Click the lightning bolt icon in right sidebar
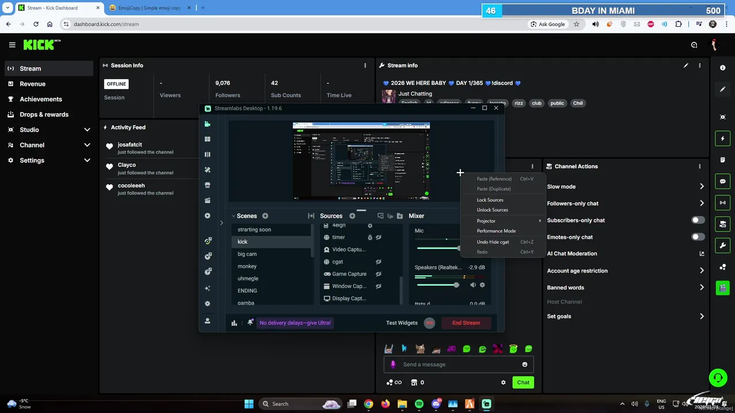 tap(723, 138)
